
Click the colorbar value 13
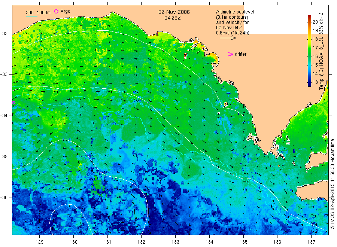315,82
